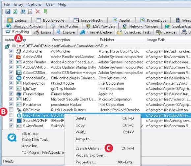Click the HotKeysCmds entry icon

point(19,83)
